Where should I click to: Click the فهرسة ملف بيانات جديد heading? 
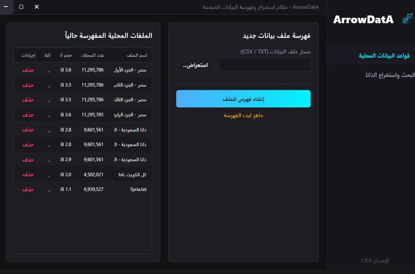point(277,36)
